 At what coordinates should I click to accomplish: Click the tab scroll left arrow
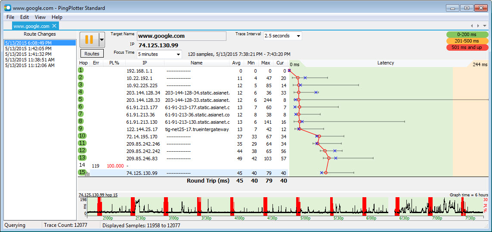pos(472,26)
